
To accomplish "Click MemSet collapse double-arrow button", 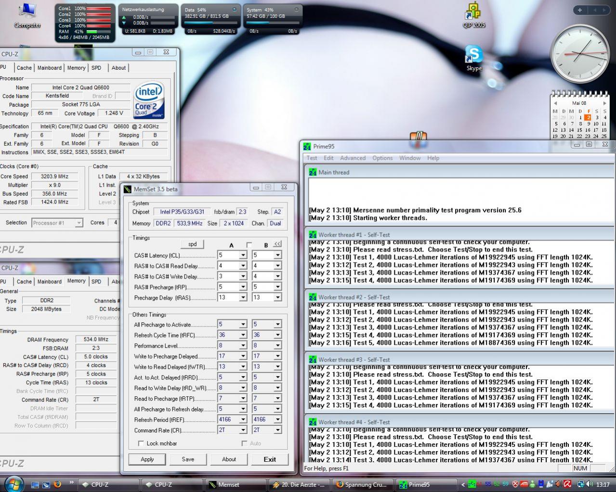I will [277, 244].
